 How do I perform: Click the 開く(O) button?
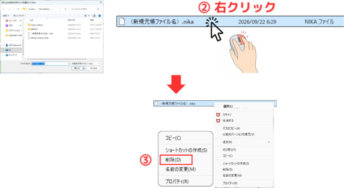click(x=77, y=68)
